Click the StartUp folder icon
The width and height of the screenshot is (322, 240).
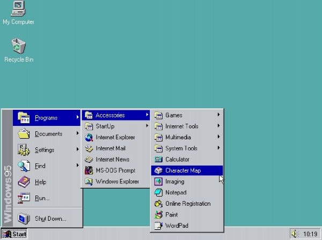[89, 126]
